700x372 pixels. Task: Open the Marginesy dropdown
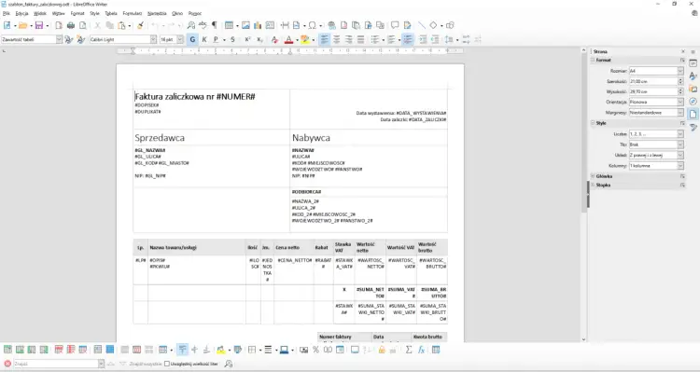[680, 113]
